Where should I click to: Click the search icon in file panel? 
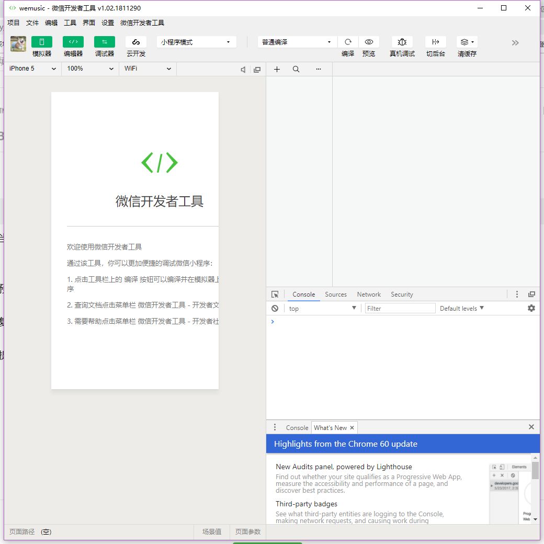296,70
